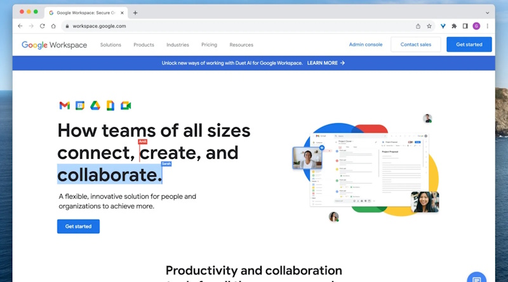Click the Gmail inbox mockup image
Viewport: 508px width, 282px height.
point(369,170)
